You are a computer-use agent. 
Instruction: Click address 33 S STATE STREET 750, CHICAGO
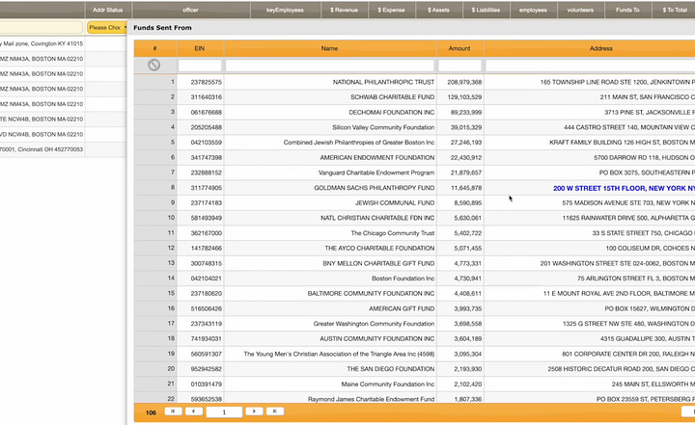pos(590,233)
